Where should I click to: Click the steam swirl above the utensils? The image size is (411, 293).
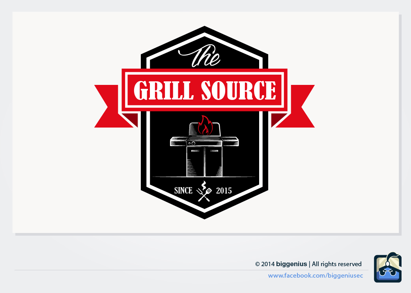coord(204,184)
